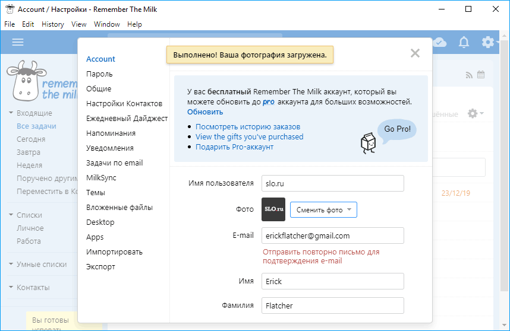The height and width of the screenshot is (331, 510).
Task: Open View the gifts you've purchased
Action: point(250,137)
